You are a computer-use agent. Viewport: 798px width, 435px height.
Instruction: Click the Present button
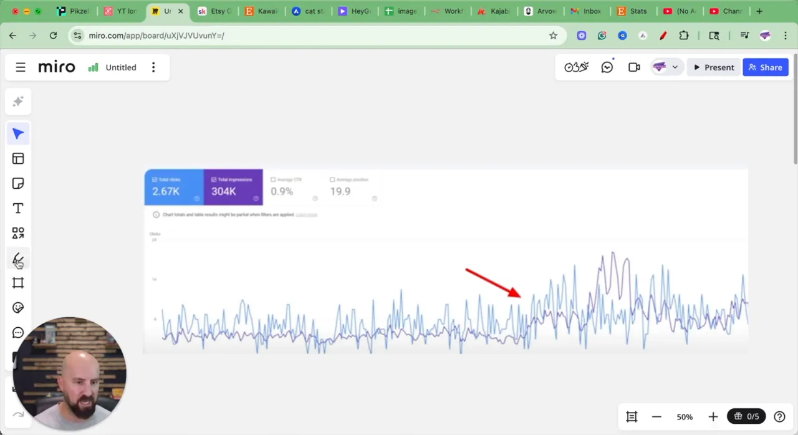coord(713,67)
